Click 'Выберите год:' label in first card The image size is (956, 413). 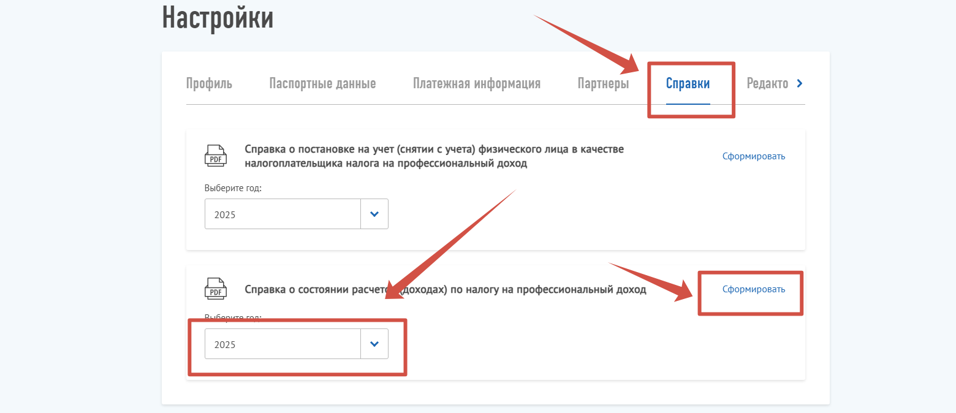[x=233, y=188]
